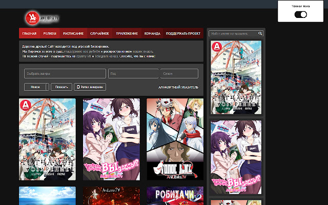Open the Выбрать жанры dropdown

point(65,74)
